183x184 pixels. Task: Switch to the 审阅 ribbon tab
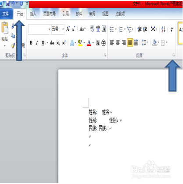[x=92, y=14]
